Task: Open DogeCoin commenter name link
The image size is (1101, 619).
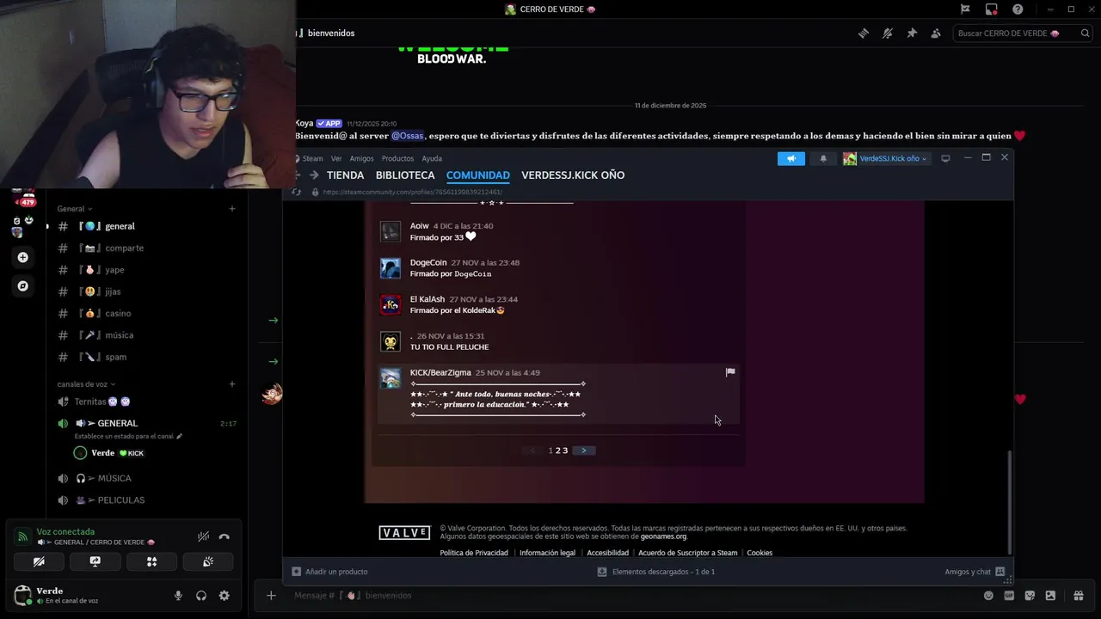Action: (428, 262)
